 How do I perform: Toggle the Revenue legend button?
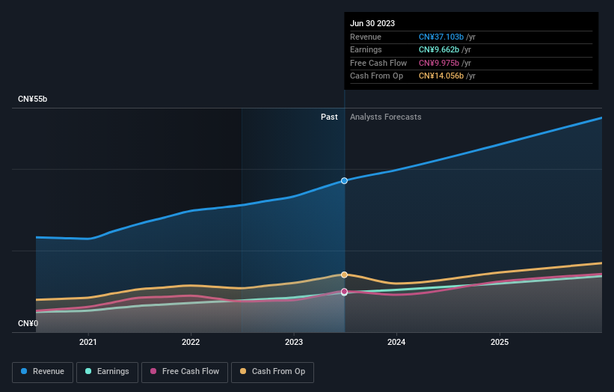tap(43, 372)
